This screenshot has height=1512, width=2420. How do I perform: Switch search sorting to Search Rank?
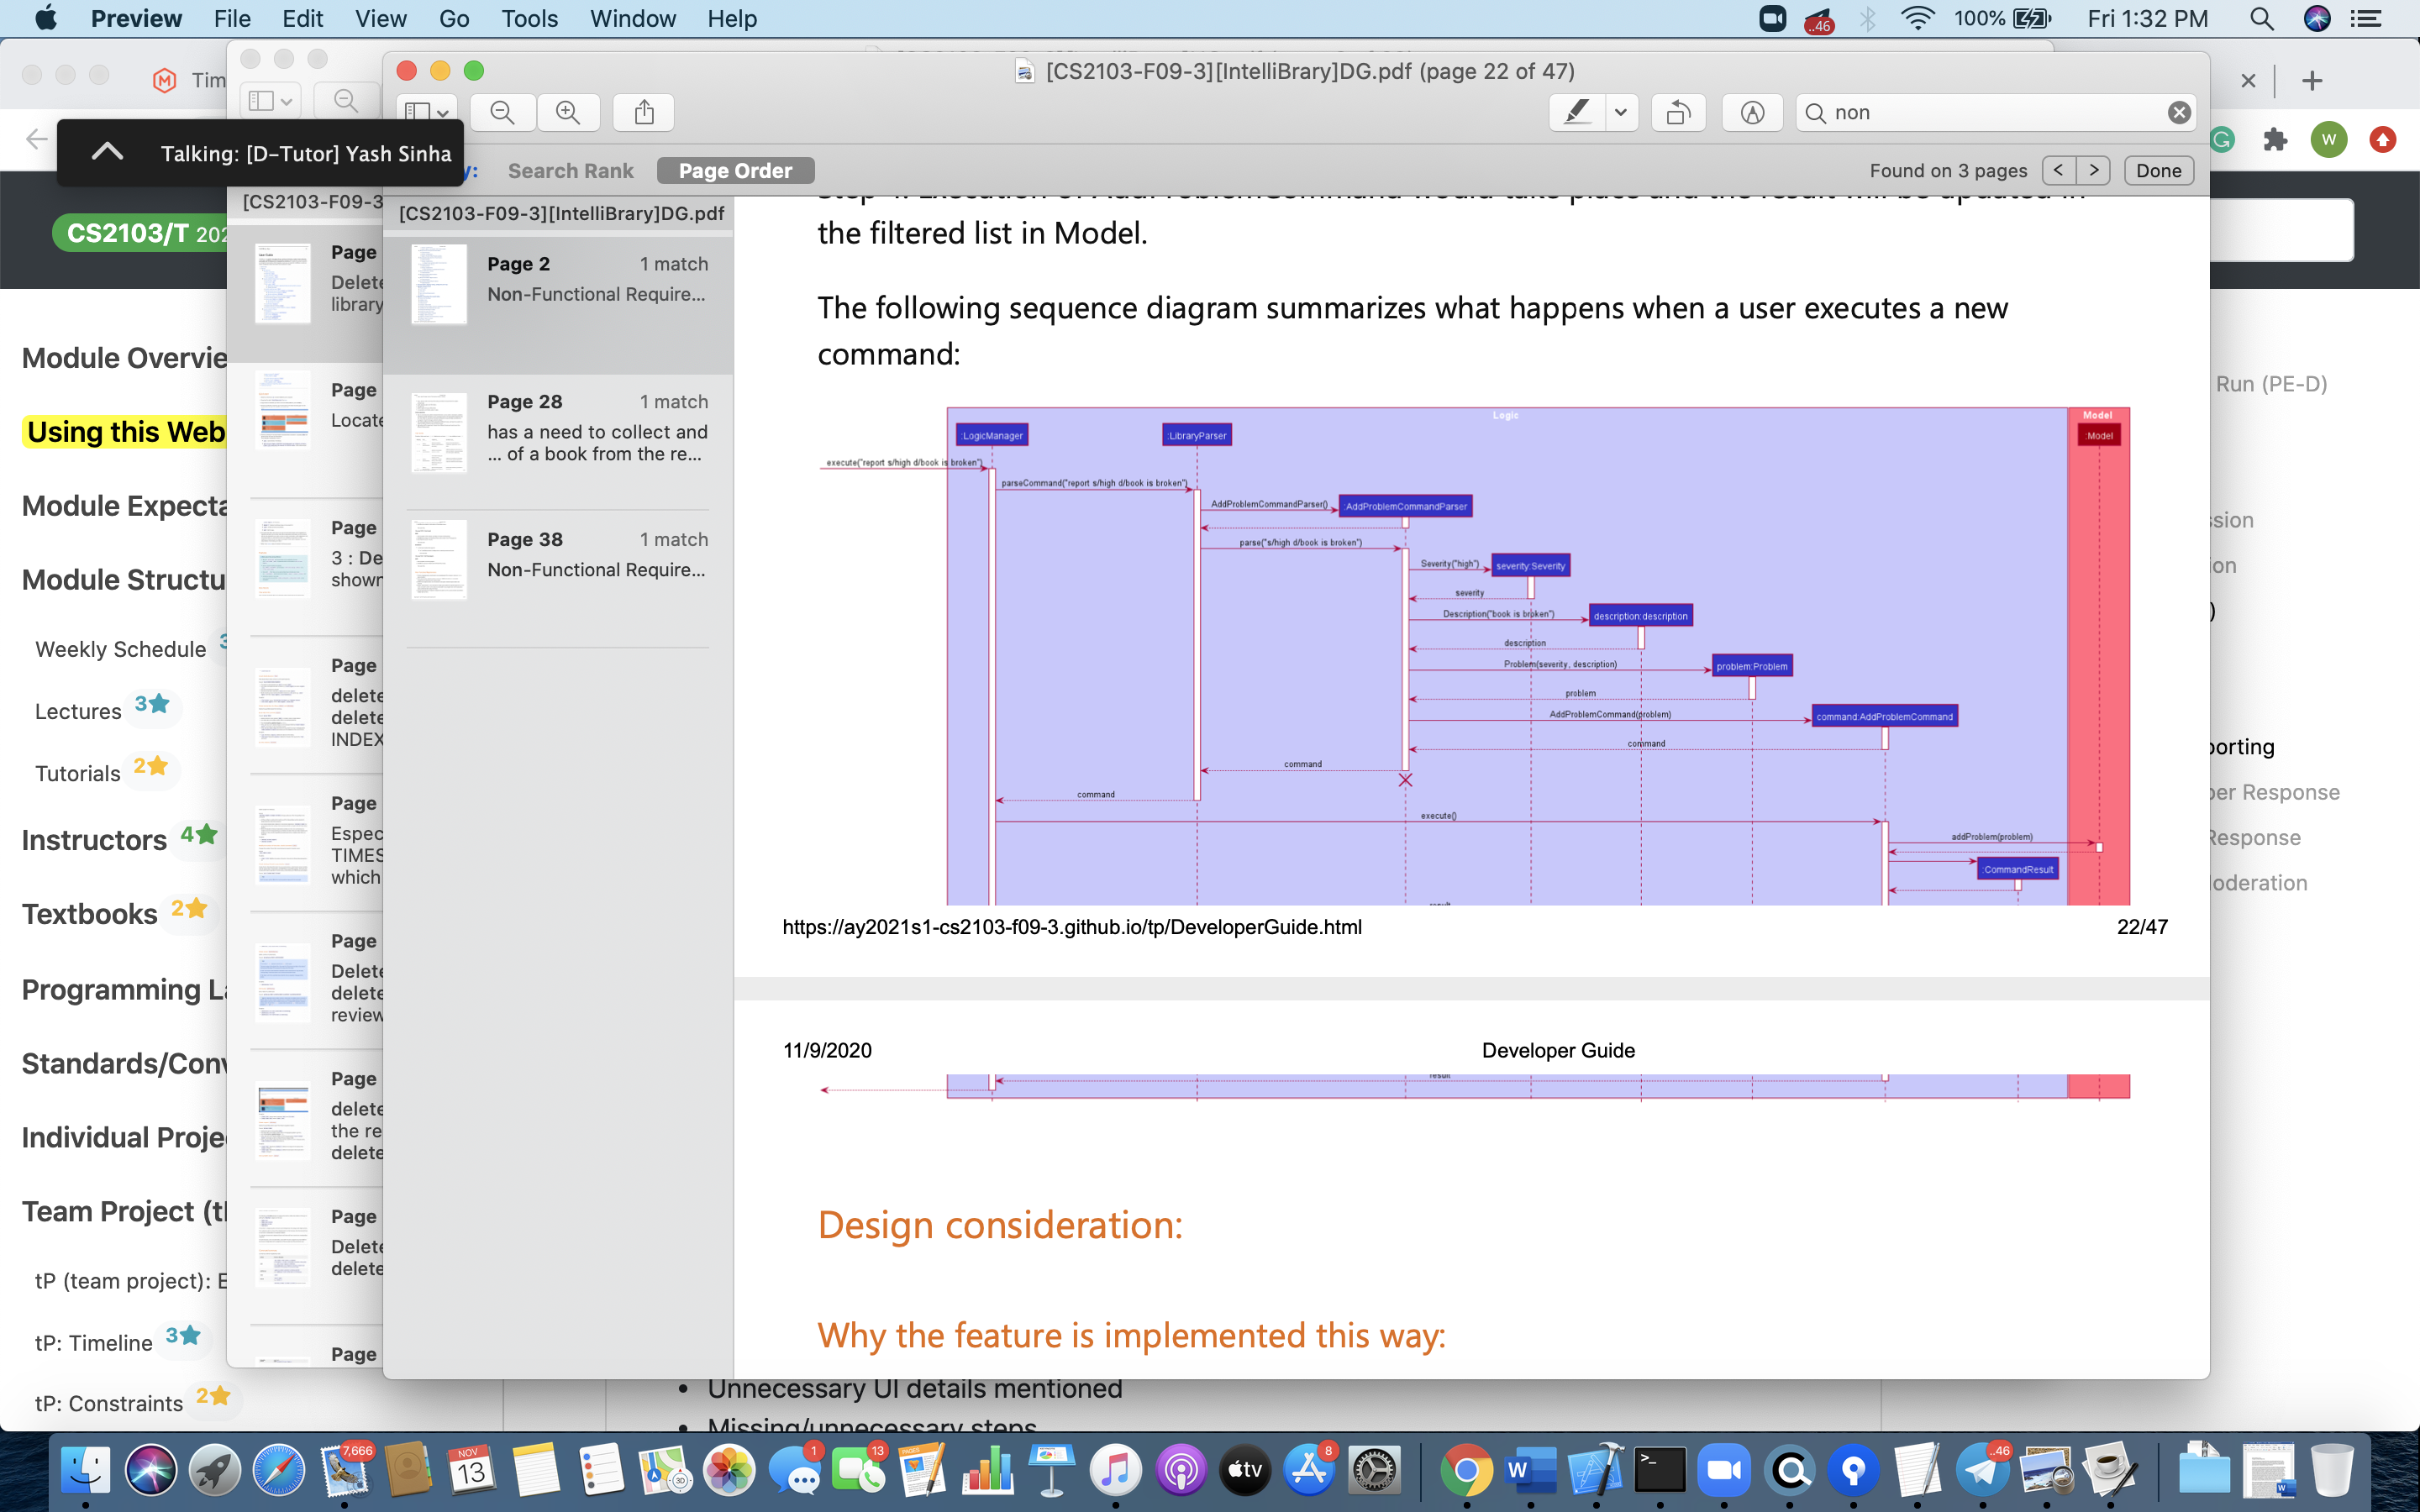[x=570, y=171]
